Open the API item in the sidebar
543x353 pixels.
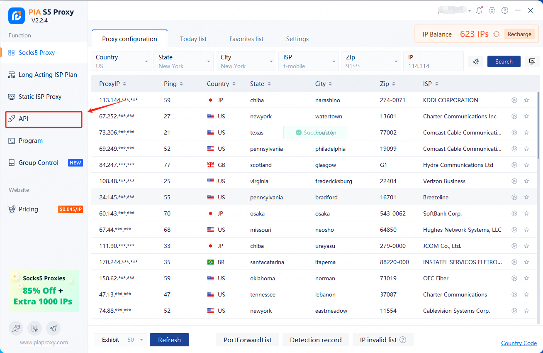click(44, 119)
